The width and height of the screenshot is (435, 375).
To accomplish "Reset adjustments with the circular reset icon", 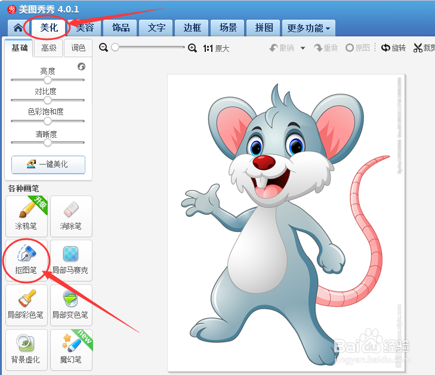I will coord(81,67).
